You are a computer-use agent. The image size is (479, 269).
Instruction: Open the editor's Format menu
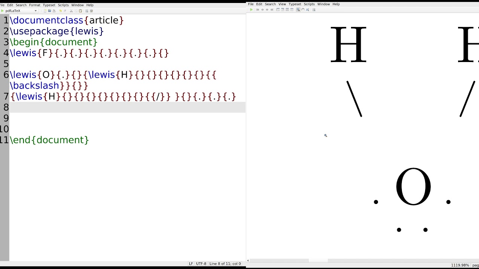tap(34, 5)
